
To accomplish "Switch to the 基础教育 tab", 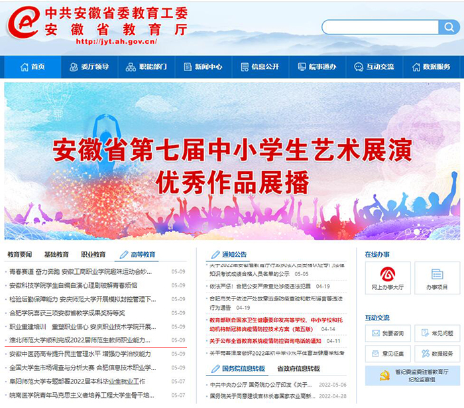I will tap(56, 254).
